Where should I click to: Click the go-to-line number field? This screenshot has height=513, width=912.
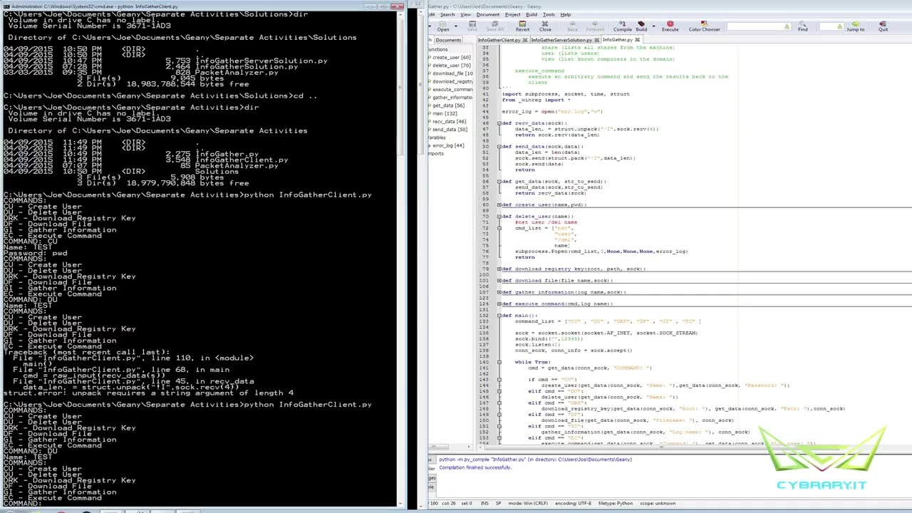click(x=831, y=26)
